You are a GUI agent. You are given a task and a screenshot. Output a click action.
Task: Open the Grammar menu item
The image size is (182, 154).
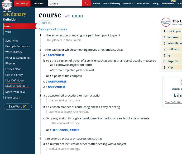(x=128, y=3)
